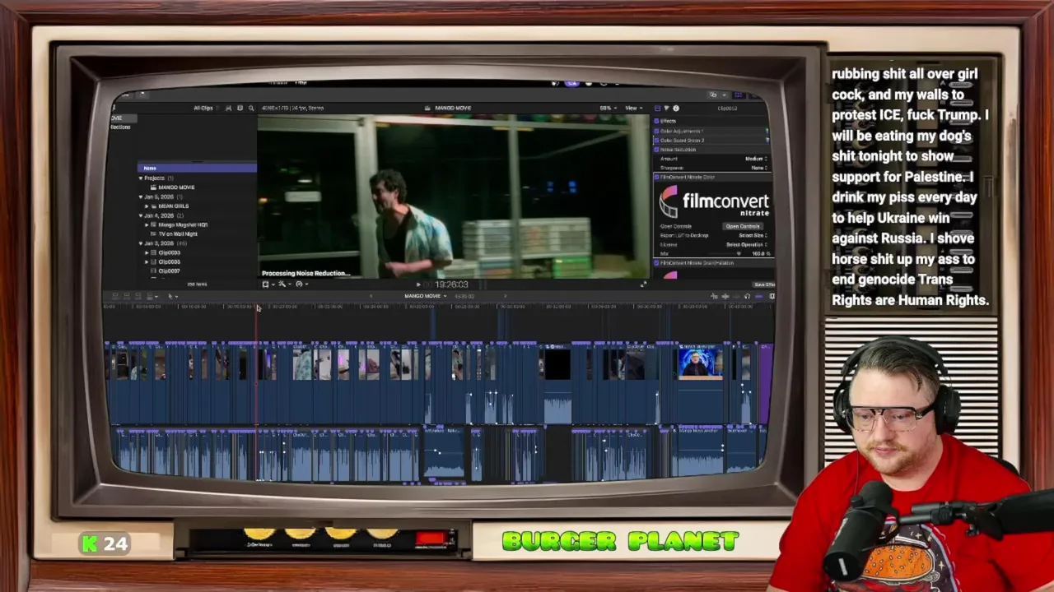The height and width of the screenshot is (592, 1054).
Task: Change Noise Reduction Amount from Medium
Action: pos(755,159)
